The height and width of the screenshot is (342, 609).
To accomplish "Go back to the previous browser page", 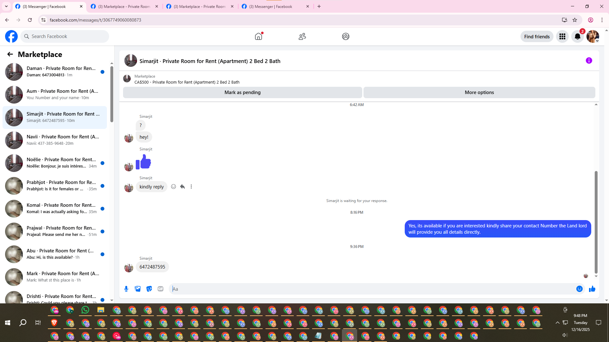I will coord(7,20).
